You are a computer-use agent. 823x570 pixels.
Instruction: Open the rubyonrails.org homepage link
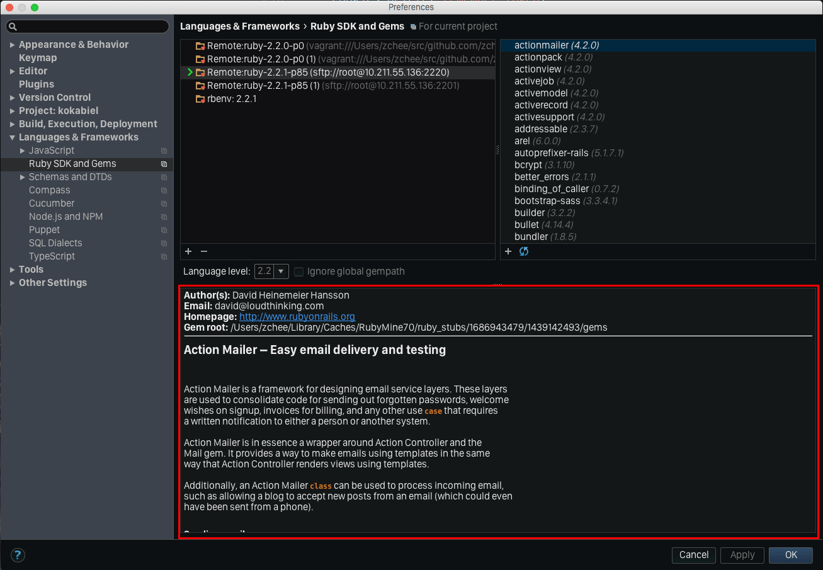297,317
